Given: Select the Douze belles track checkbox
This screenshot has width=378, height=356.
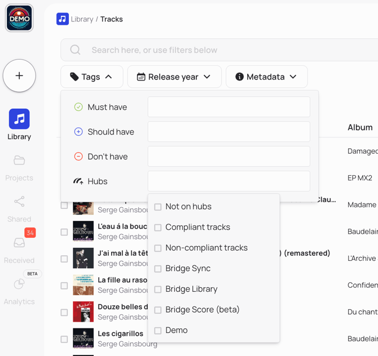Looking at the screenshot, I should click(x=64, y=313).
